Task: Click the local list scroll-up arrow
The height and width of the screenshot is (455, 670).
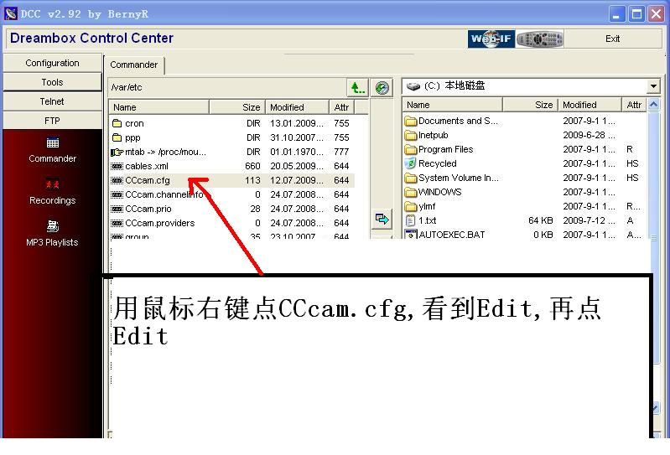Action: [653, 105]
